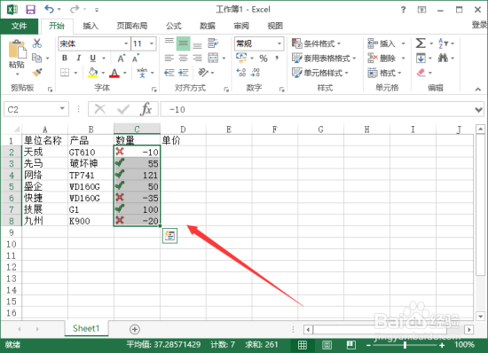Viewport: 488px width, 353px height.
Task: Click the 登录 sign-in link
Action: [479, 25]
